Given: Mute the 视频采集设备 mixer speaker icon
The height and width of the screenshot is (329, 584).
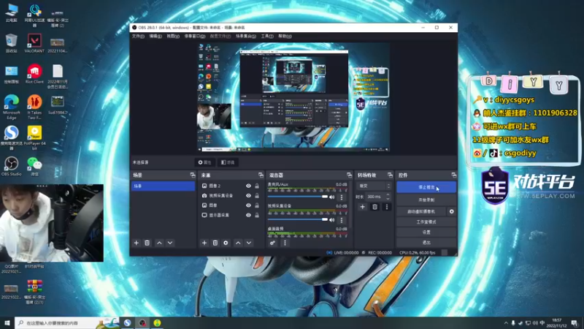Looking at the screenshot, I should click(332, 220).
